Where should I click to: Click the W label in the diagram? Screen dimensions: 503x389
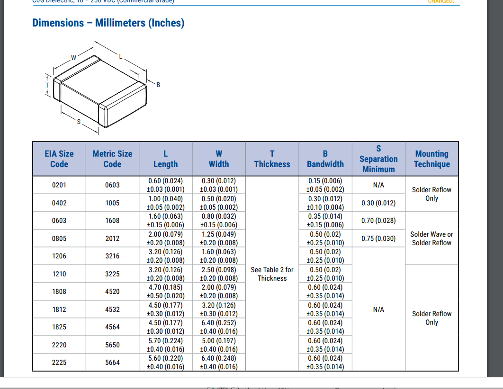[73, 58]
